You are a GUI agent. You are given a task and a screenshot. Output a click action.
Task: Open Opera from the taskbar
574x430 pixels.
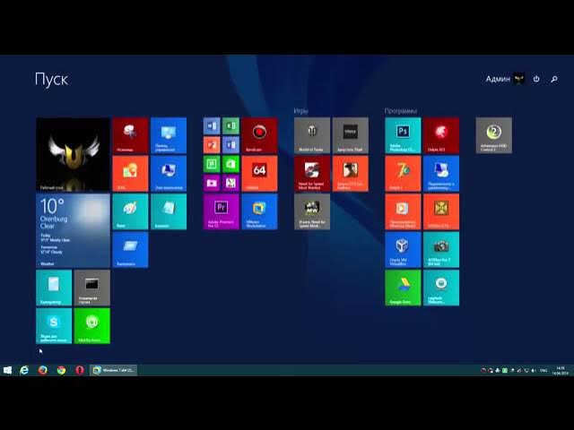[x=80, y=370]
